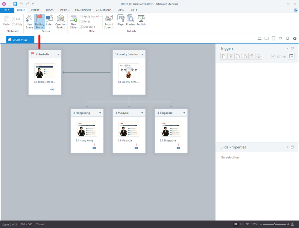Click the New Scene icon
Image resolution: width=299 pixels, height=228 pixels.
click(29, 21)
